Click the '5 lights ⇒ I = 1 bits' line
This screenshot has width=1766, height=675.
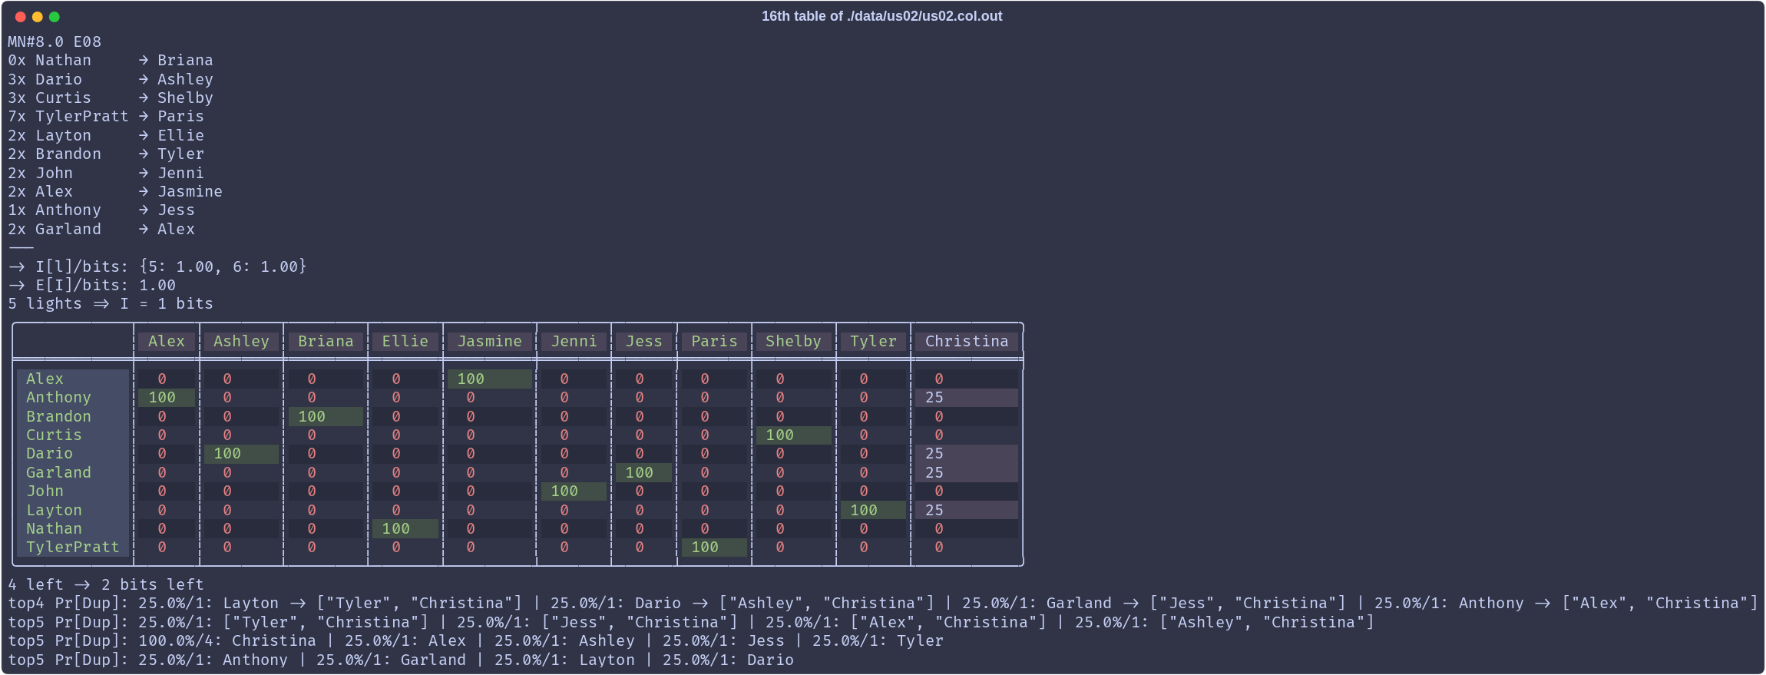coord(111,303)
